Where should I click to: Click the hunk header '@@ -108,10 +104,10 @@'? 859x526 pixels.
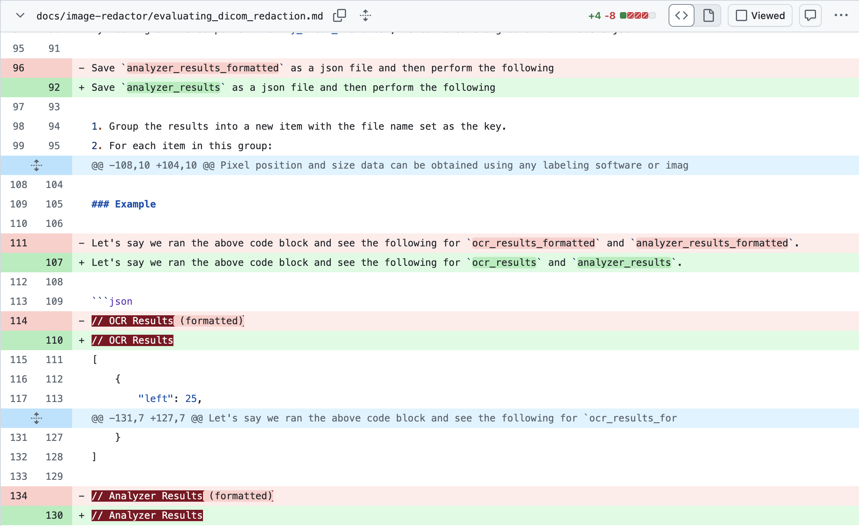pos(153,165)
